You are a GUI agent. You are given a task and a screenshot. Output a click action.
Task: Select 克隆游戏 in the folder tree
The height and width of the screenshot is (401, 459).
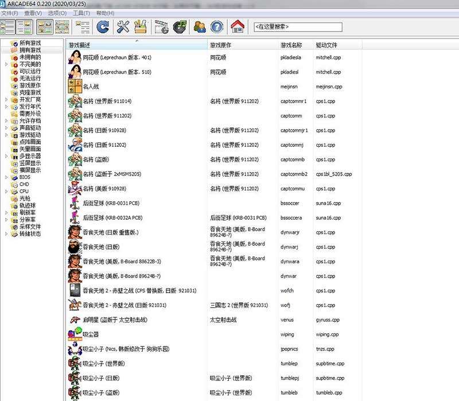(30, 92)
